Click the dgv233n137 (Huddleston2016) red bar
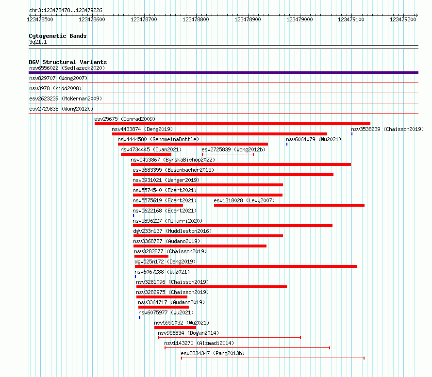 [208, 236]
